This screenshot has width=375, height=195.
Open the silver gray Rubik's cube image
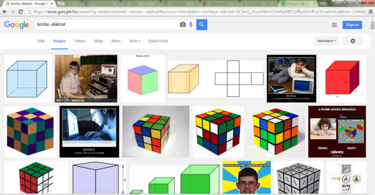coord(298,178)
